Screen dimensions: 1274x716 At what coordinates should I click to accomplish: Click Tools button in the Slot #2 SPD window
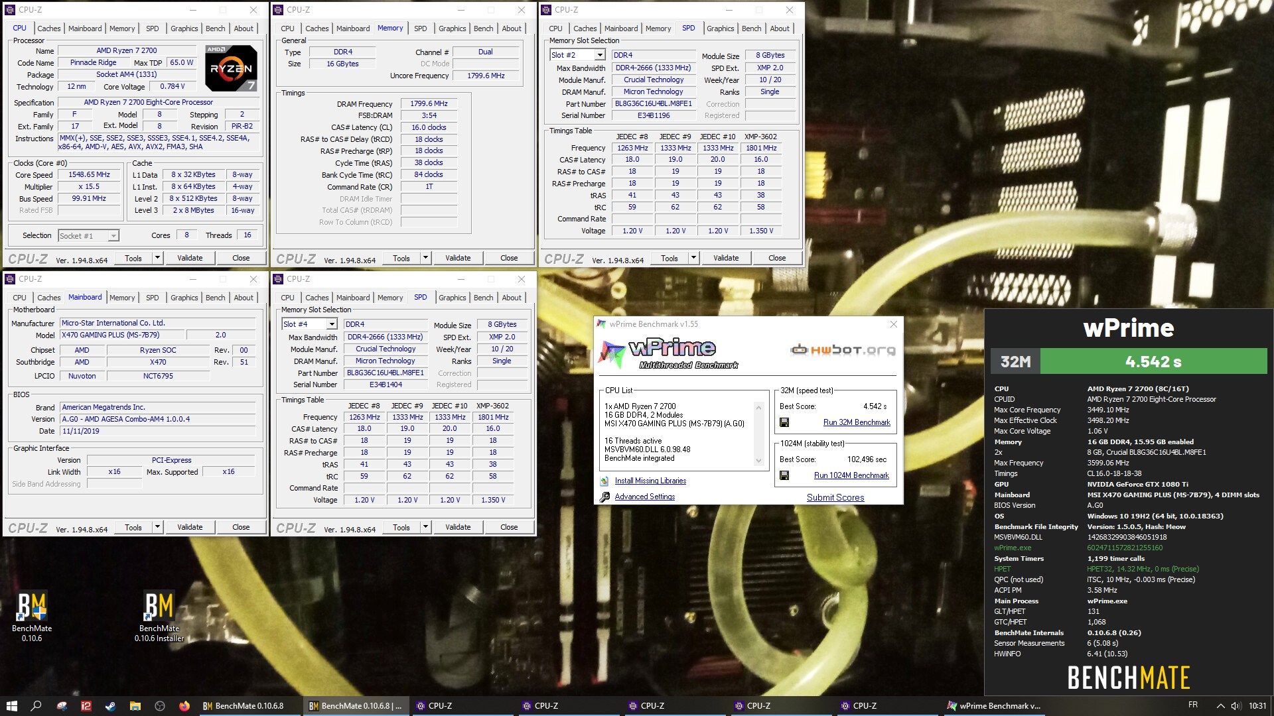(x=670, y=258)
